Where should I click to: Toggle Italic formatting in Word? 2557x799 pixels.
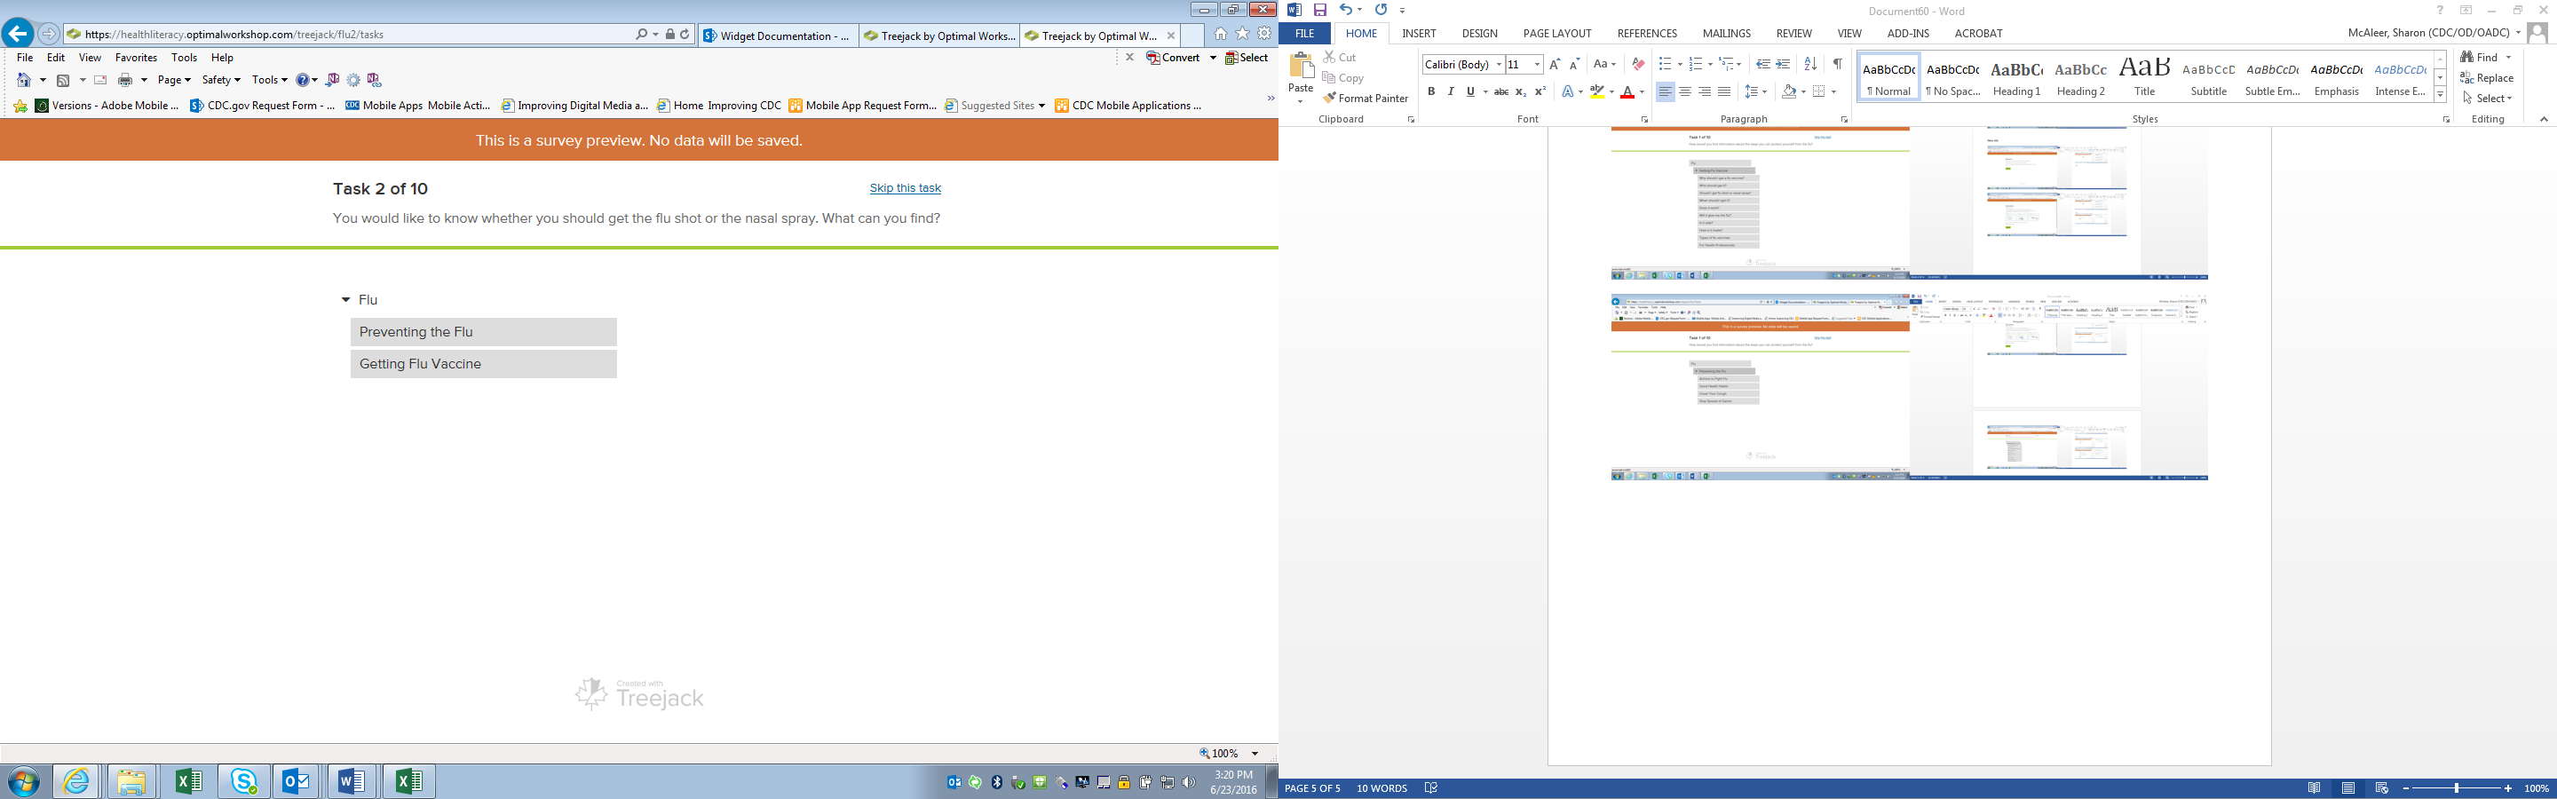pos(1450,92)
